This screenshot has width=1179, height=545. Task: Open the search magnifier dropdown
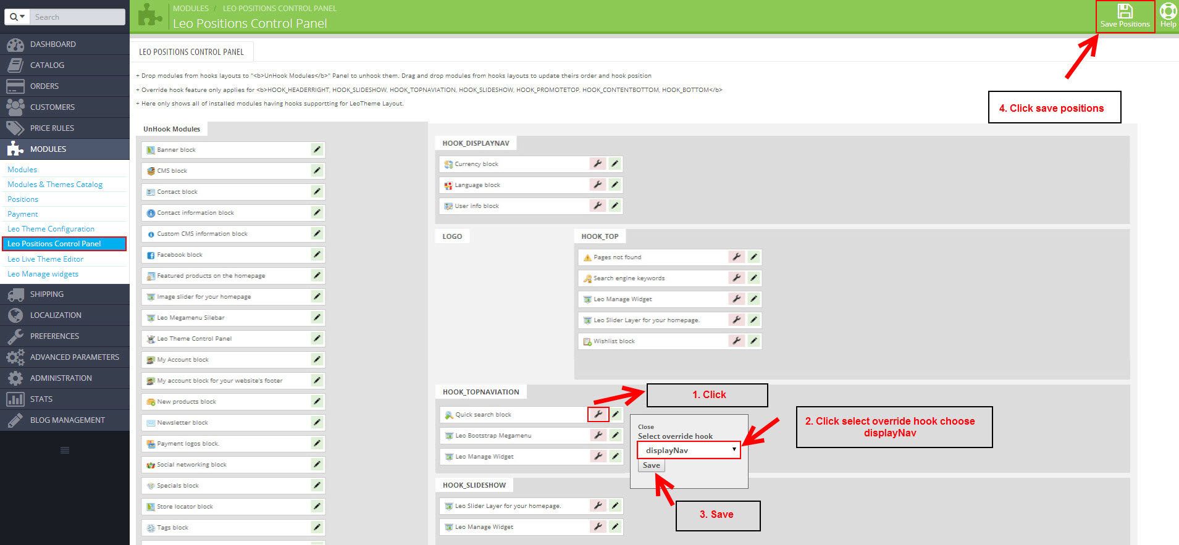pos(17,17)
